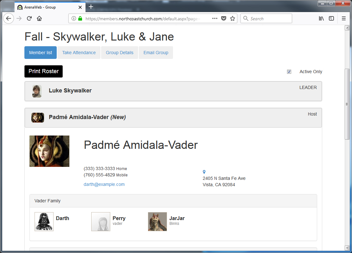The width and height of the screenshot is (352, 253).
Task: Open the Group Details tab
Action: 119,53
